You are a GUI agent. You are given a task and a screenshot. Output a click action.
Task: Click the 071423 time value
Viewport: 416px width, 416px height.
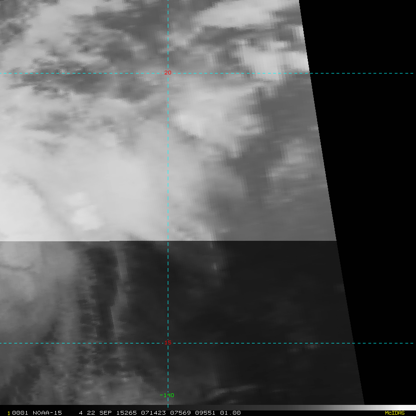pos(153,413)
